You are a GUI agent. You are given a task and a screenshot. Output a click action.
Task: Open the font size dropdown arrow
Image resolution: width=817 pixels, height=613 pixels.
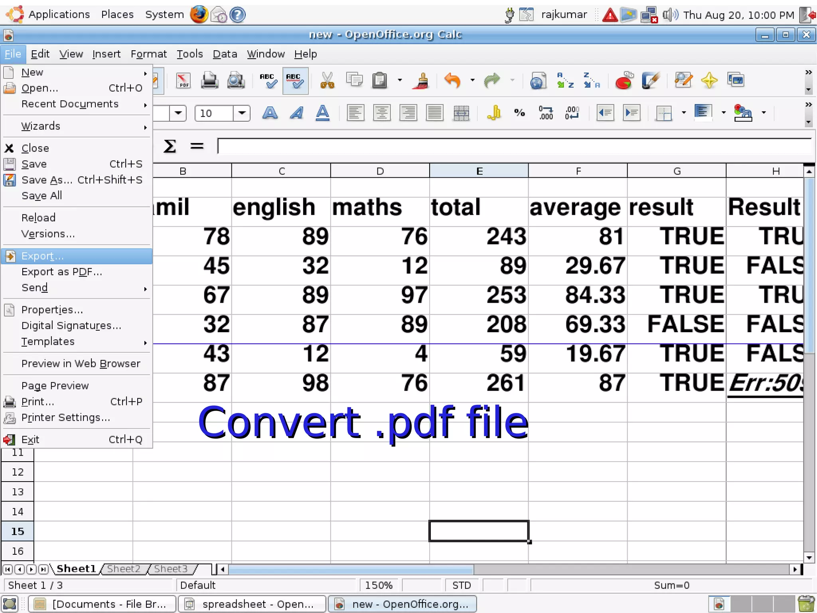pyautogui.click(x=242, y=113)
